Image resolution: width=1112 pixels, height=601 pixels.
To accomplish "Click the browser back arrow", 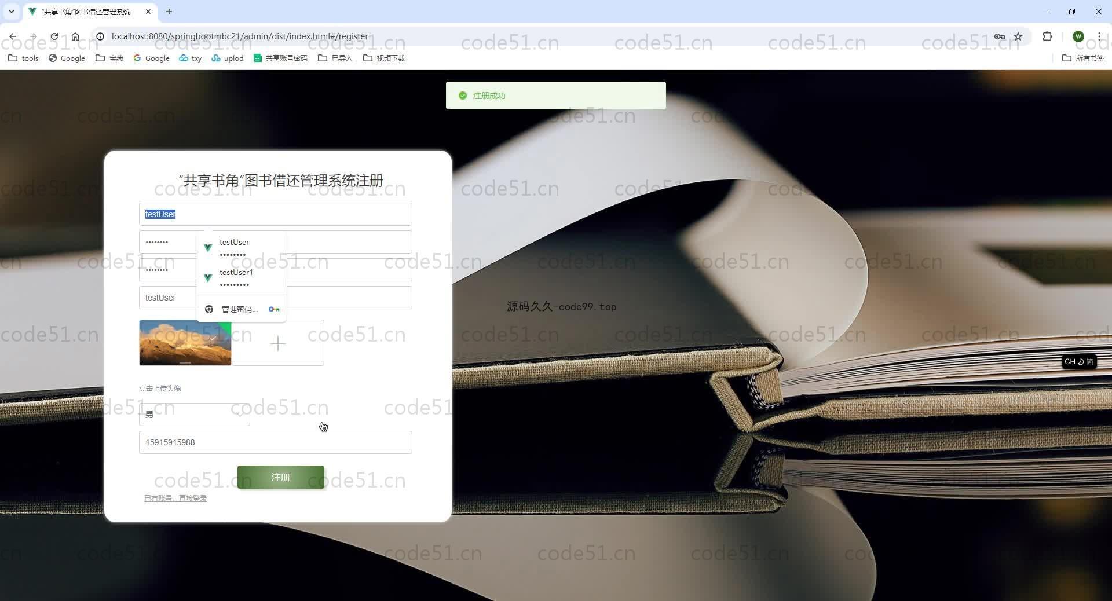I will pos(13,36).
